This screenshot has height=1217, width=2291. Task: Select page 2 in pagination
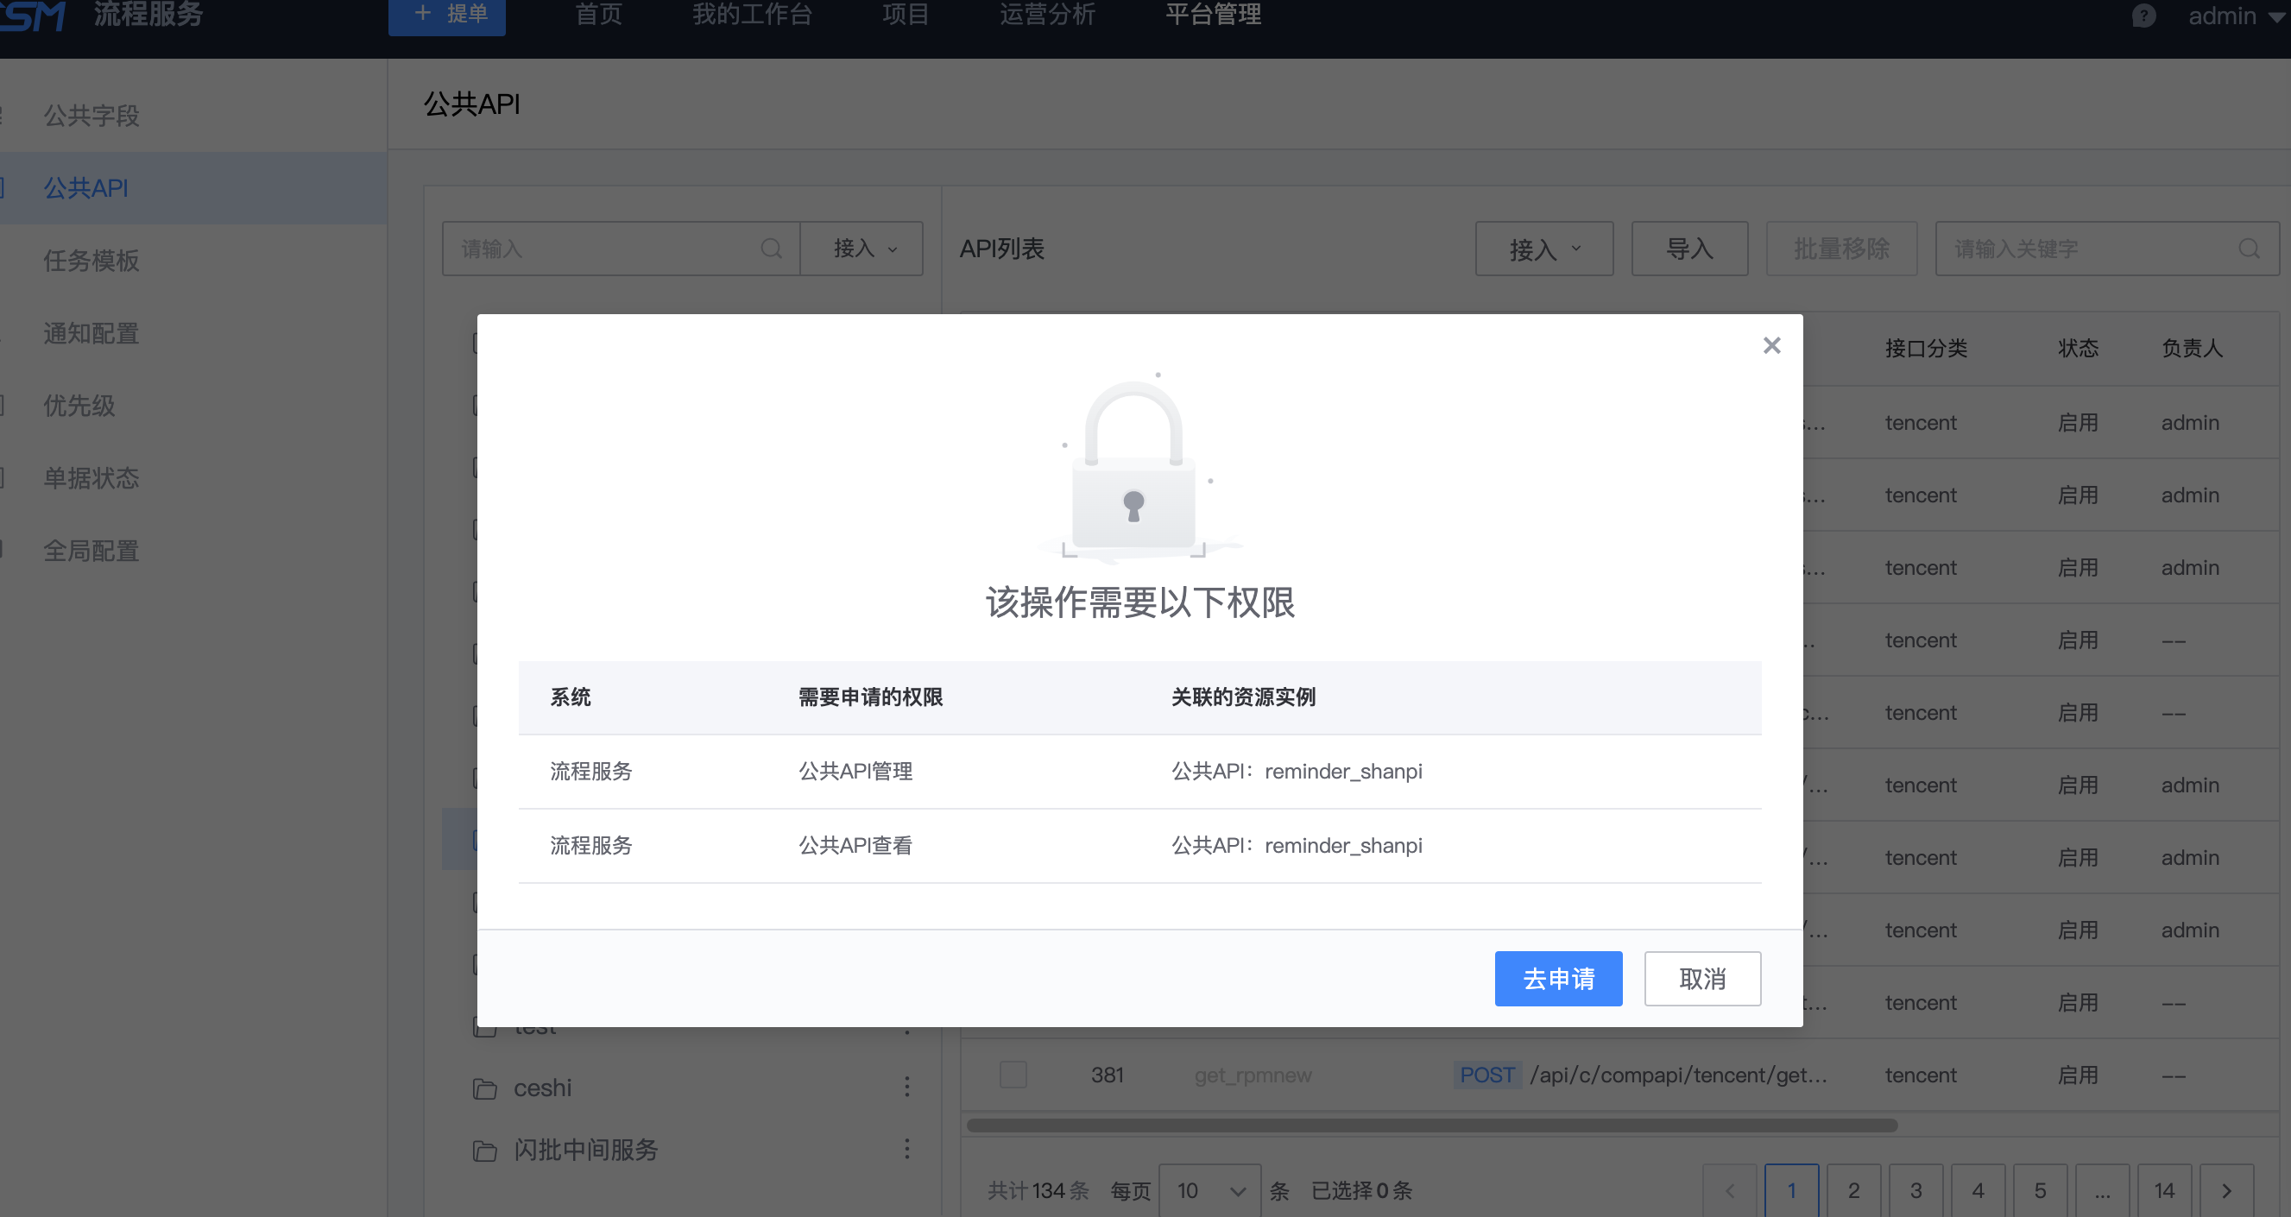pos(1854,1190)
